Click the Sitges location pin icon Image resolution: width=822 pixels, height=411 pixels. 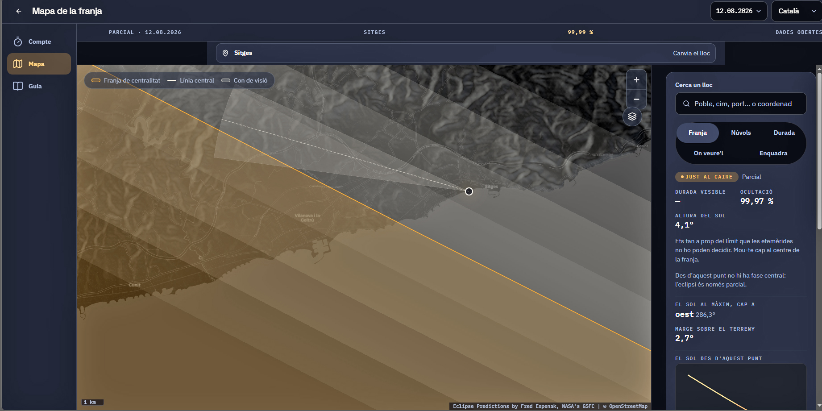[x=225, y=53]
